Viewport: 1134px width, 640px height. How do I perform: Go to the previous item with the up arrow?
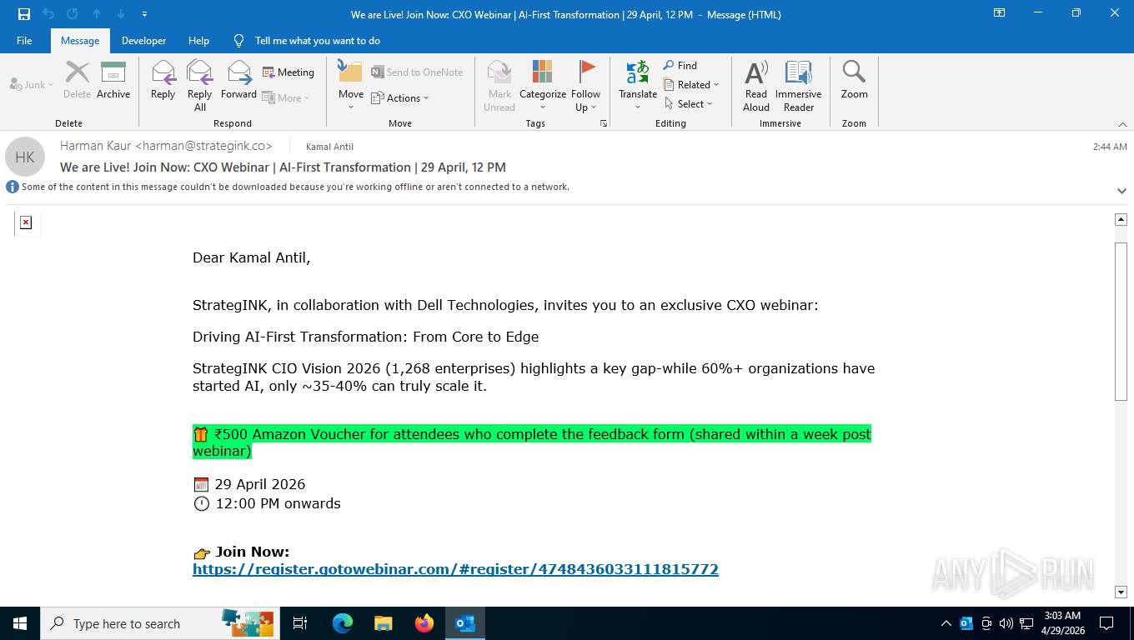(97, 14)
